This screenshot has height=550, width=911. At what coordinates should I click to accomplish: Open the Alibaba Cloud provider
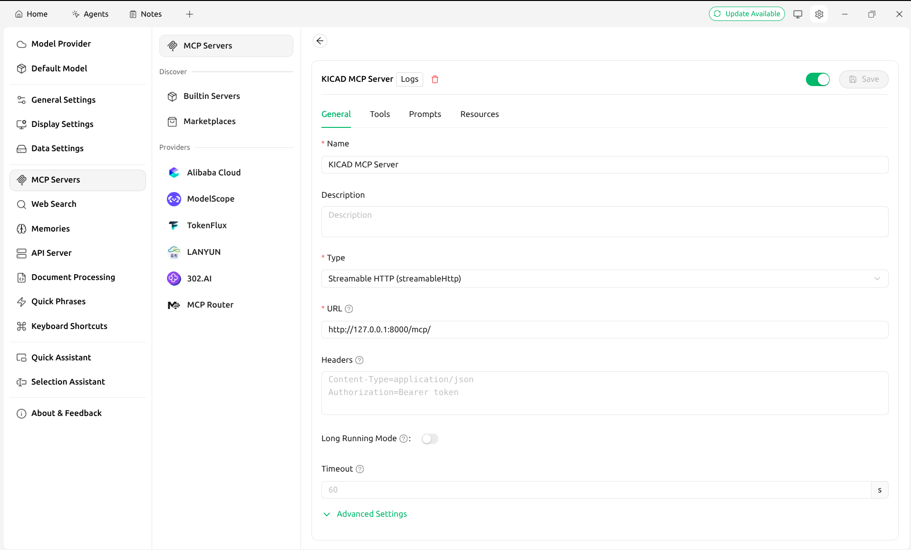213,173
